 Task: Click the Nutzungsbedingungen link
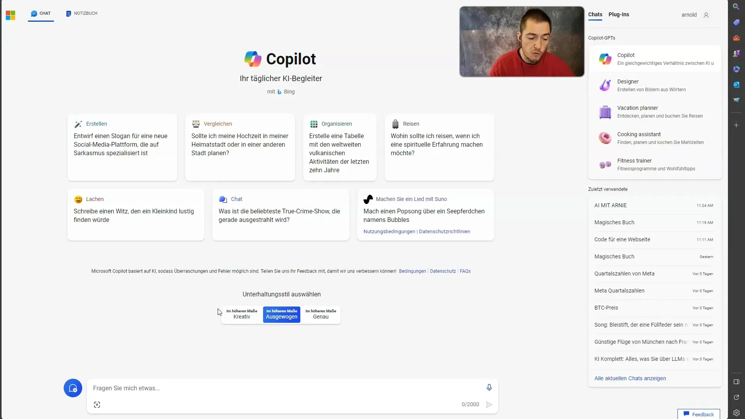390,231
